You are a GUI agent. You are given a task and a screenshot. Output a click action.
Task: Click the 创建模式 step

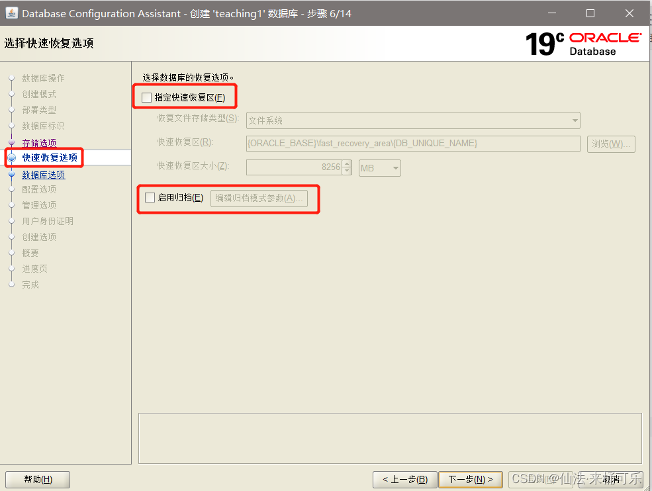(x=39, y=94)
